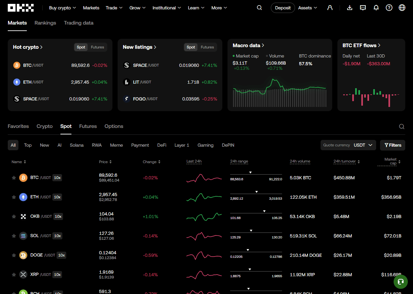Switch to the Rankings tab

(45, 23)
